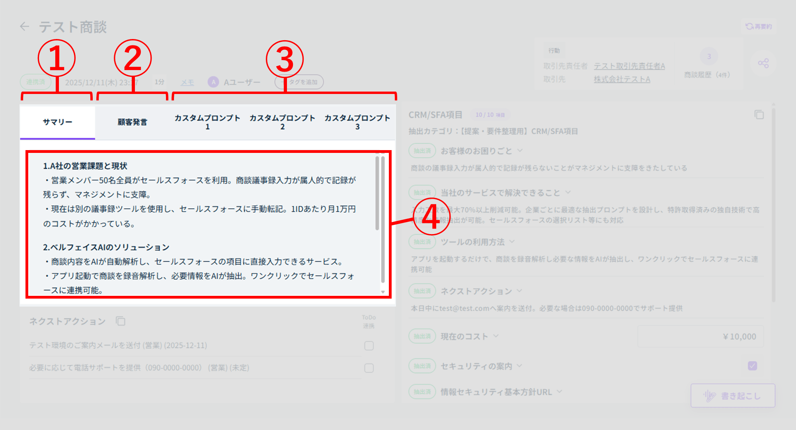Screen dimensions: 796x430
Task: Toggle the セキュリティの案内 checkbox
Action: (752, 366)
